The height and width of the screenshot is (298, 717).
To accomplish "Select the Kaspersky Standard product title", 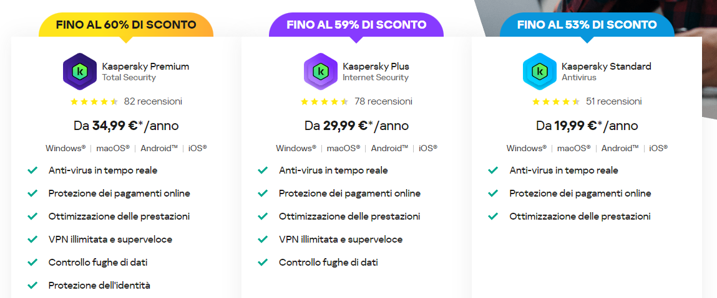I will point(606,66).
